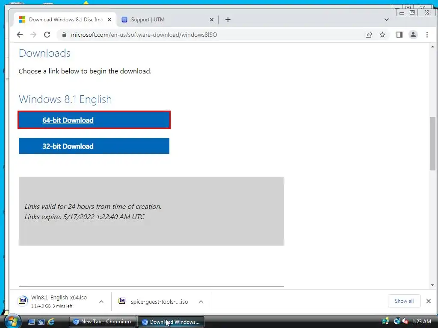Launch Internet Explorer from quick launch
The height and width of the screenshot is (328, 438).
coord(51,322)
